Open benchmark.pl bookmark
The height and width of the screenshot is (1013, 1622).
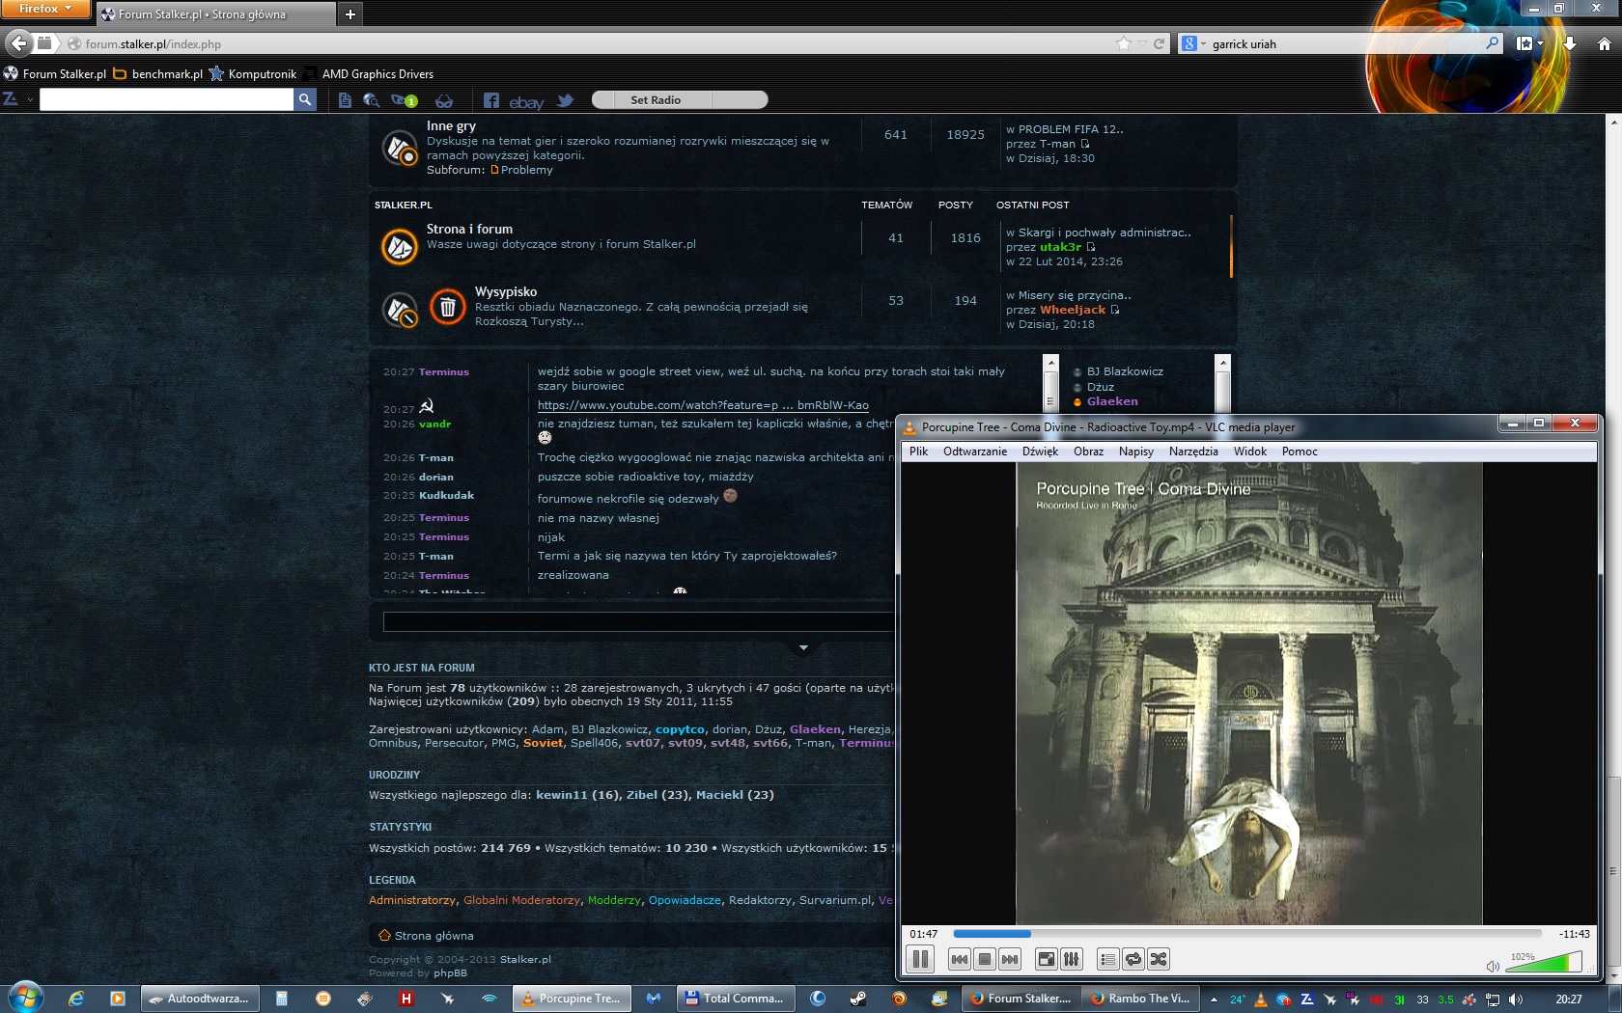pyautogui.click(x=157, y=73)
